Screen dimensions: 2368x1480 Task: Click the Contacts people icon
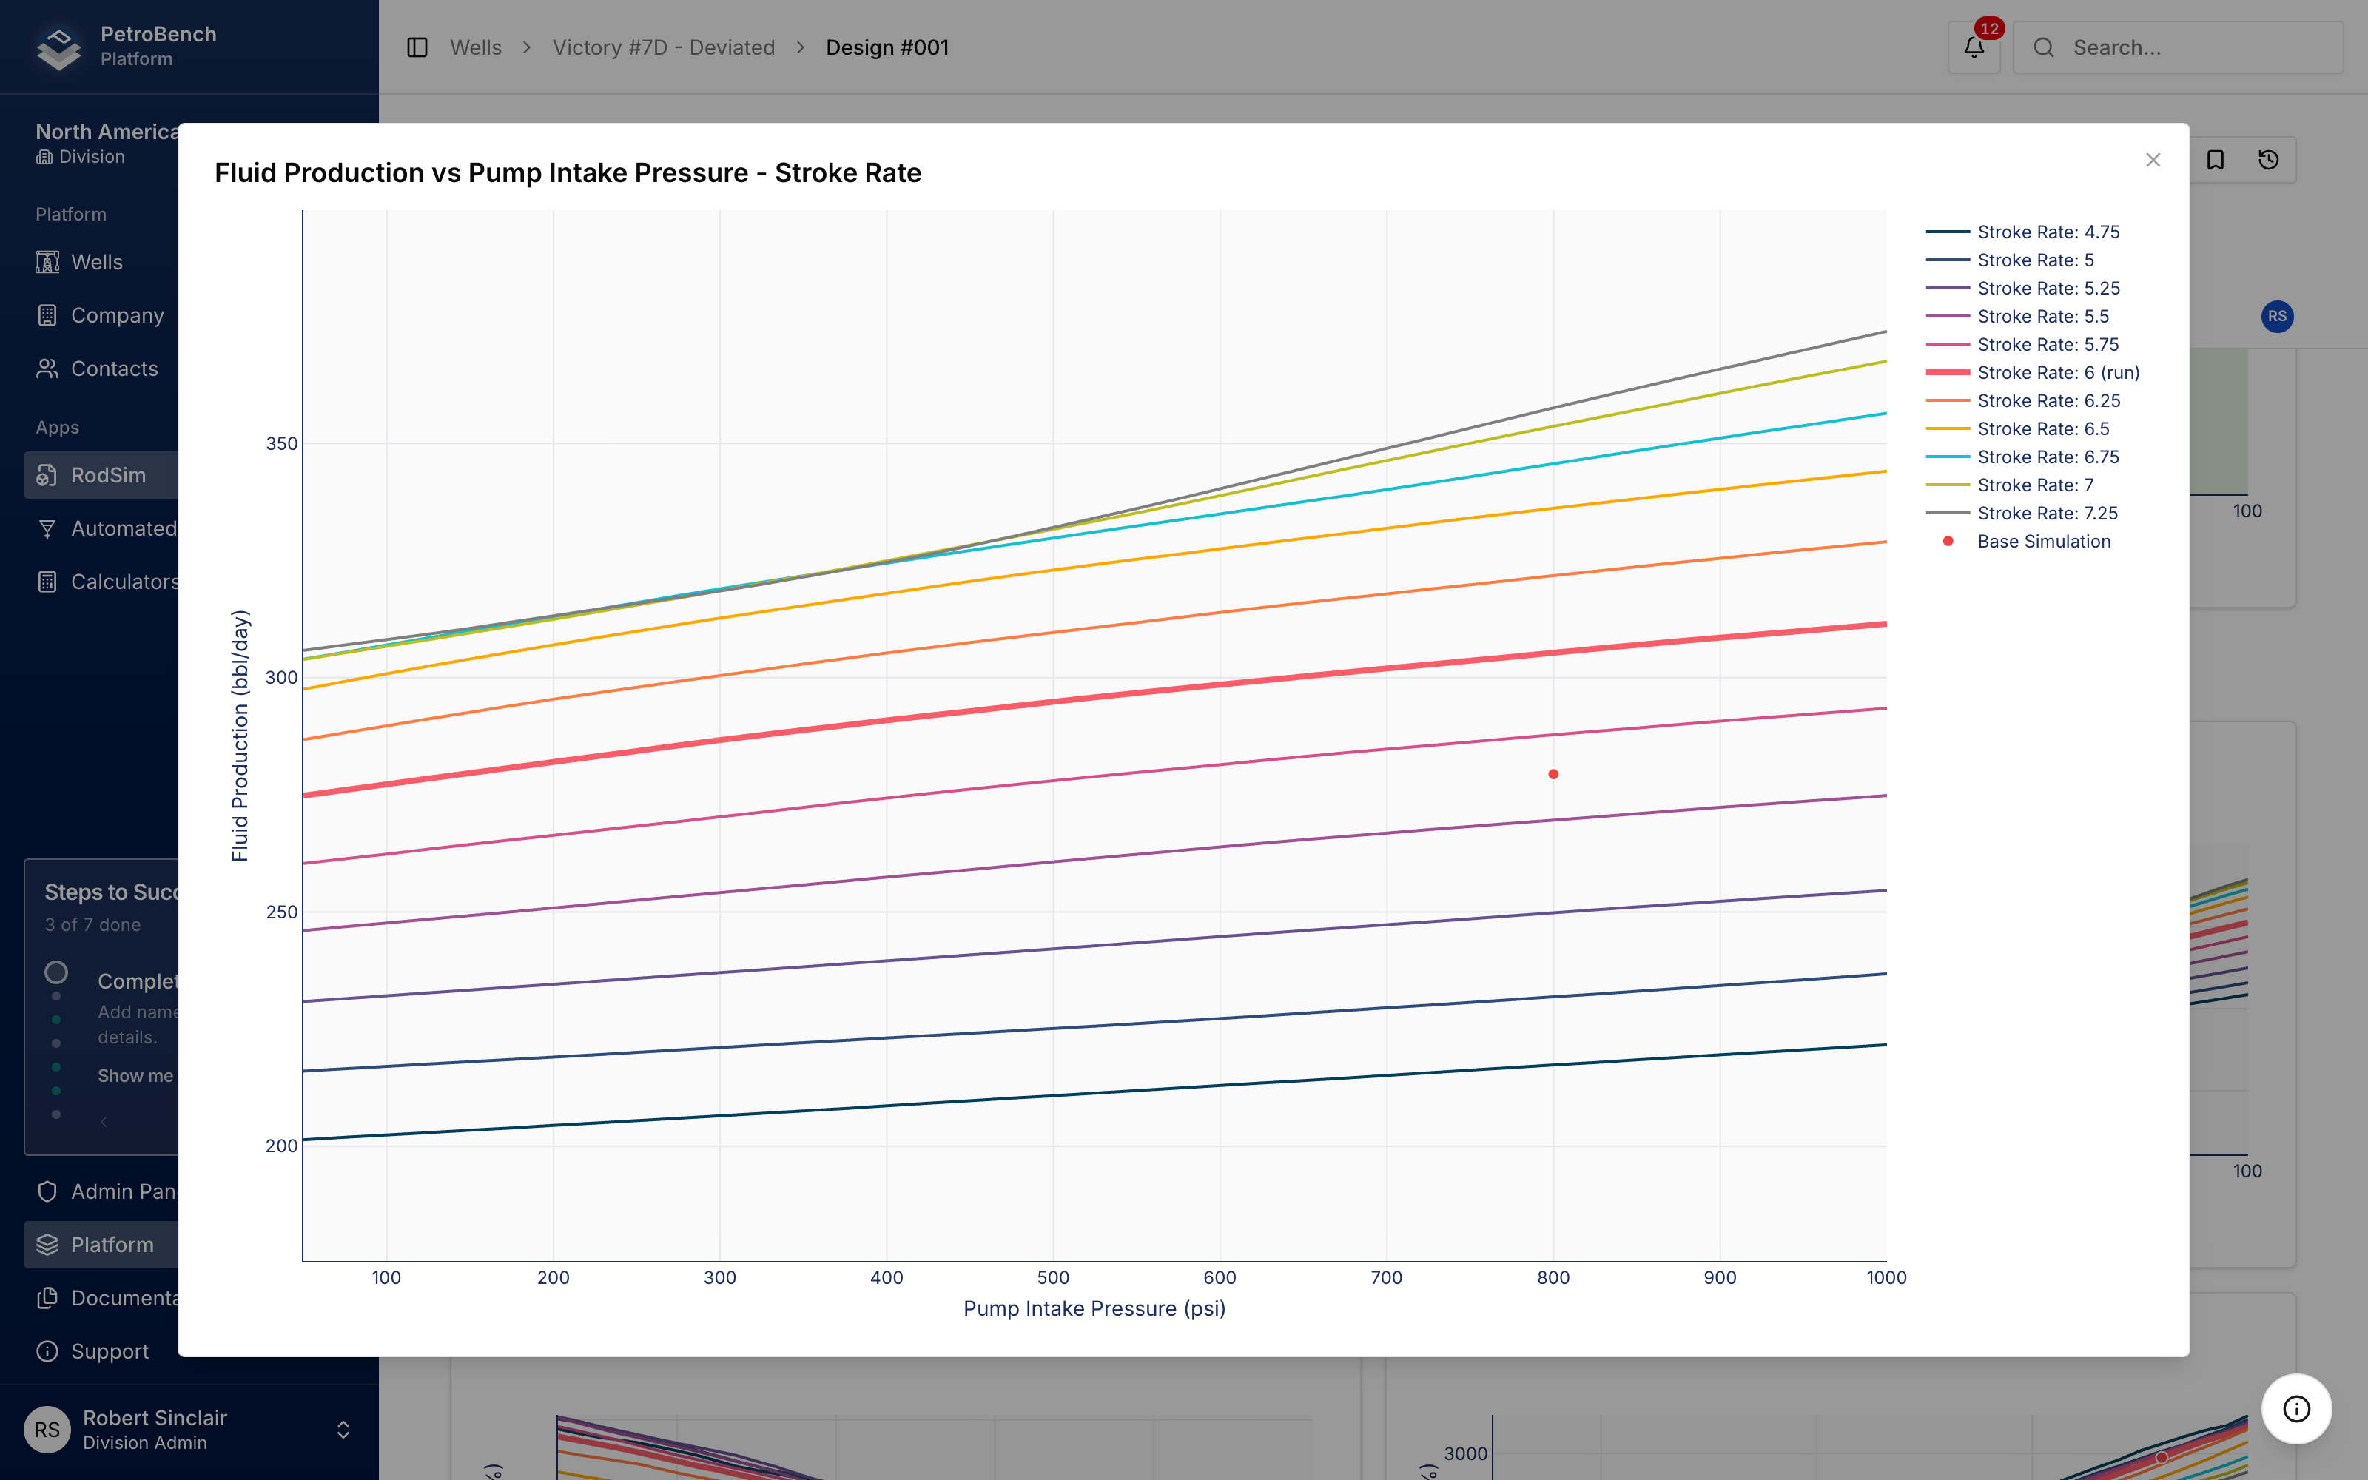(47, 369)
